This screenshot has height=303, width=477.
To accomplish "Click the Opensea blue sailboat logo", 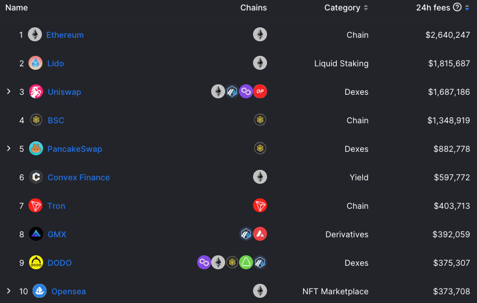I will click(40, 291).
